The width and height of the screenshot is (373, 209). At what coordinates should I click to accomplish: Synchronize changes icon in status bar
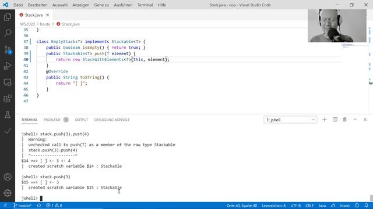(x=39, y=206)
